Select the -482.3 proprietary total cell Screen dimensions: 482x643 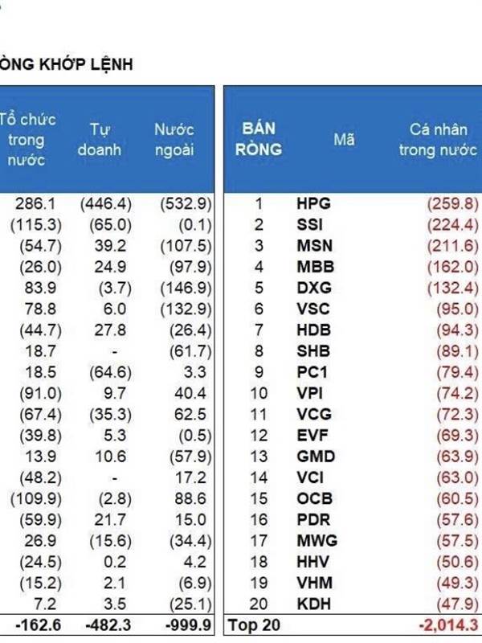pos(108,625)
